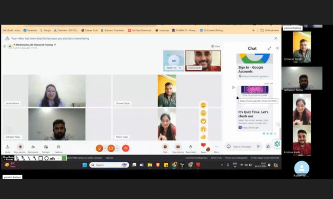Click the add files icon in chat
This screenshot has width=333, height=199.
(268, 146)
